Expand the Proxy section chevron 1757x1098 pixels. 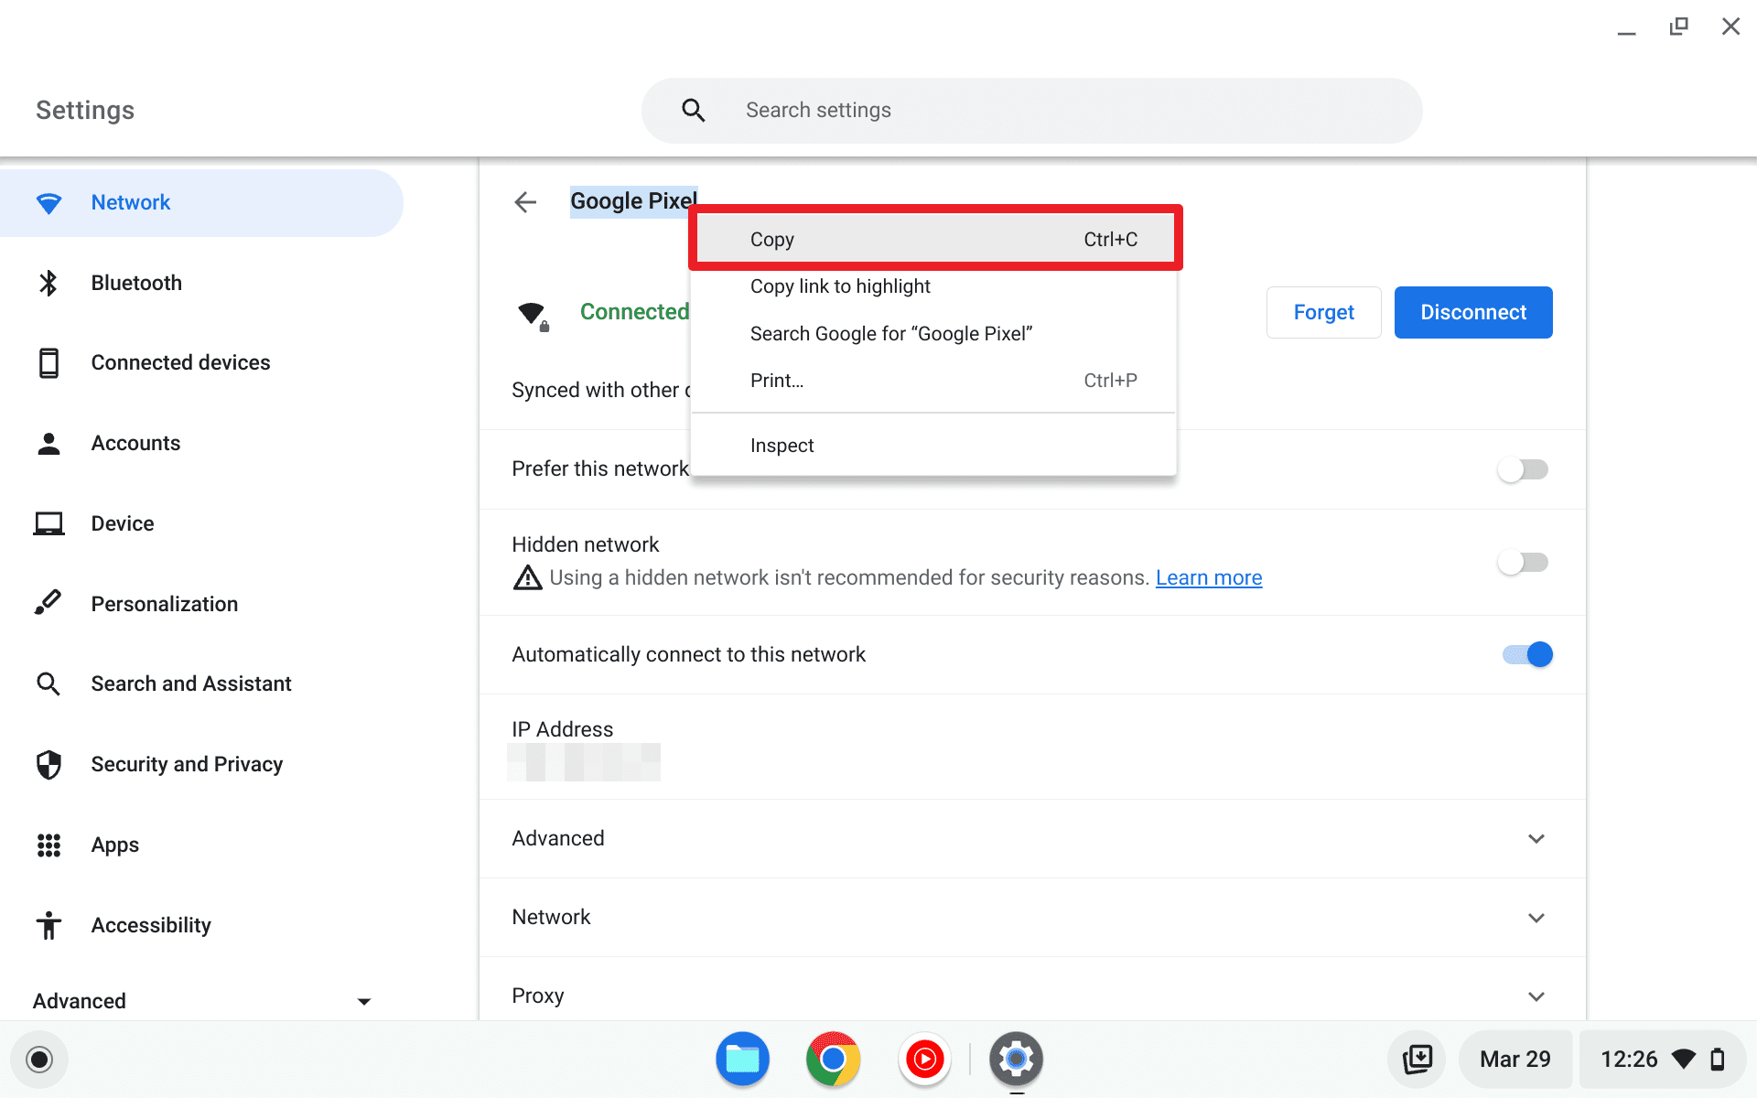pos(1536,996)
